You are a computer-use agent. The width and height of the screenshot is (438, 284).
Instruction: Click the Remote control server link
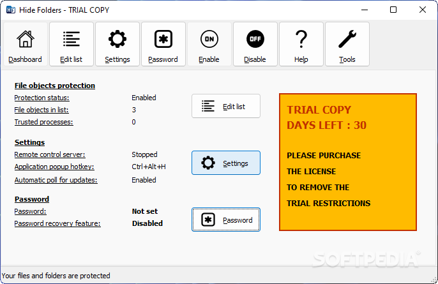tap(50, 154)
